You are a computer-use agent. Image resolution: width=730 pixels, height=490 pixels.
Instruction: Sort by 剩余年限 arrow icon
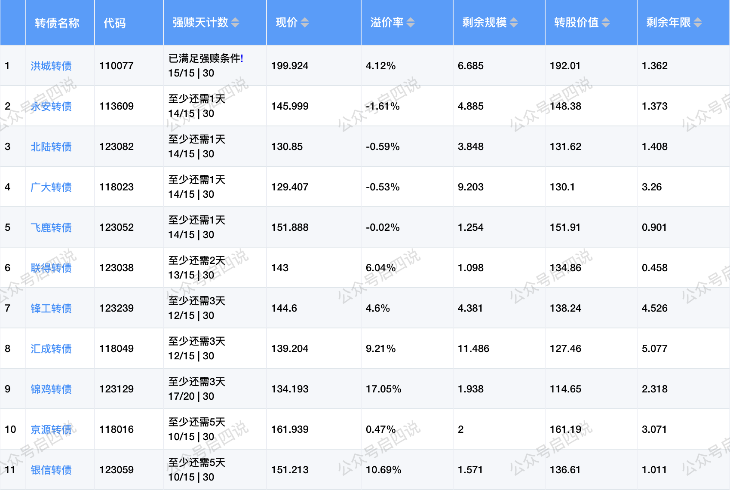point(698,22)
